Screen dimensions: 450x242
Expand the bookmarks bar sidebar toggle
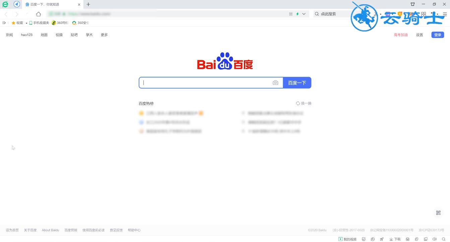(x=4, y=23)
